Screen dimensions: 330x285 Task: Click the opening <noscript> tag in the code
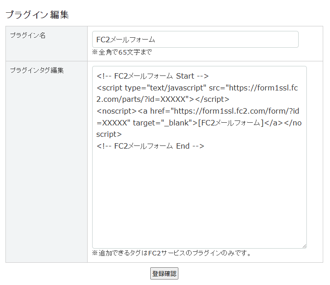pos(116,111)
